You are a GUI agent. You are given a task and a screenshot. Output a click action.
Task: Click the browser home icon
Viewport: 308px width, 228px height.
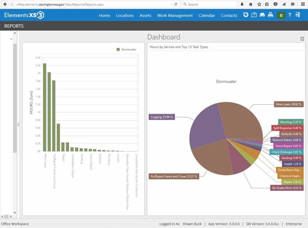[250, 4]
